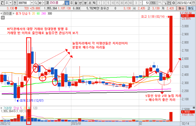196x126 pixels.
Task: Click the small square before 종가 단순 legend
Action: pos(14,13)
